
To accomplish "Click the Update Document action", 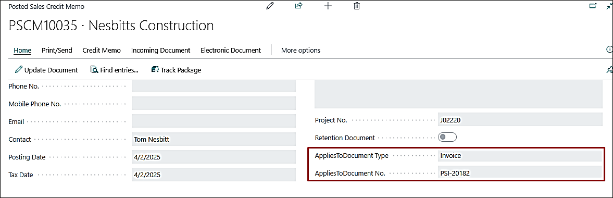I will [x=46, y=70].
